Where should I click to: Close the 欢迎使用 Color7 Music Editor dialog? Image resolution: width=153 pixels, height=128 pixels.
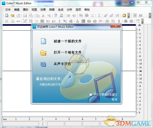pyautogui.click(x=116, y=26)
